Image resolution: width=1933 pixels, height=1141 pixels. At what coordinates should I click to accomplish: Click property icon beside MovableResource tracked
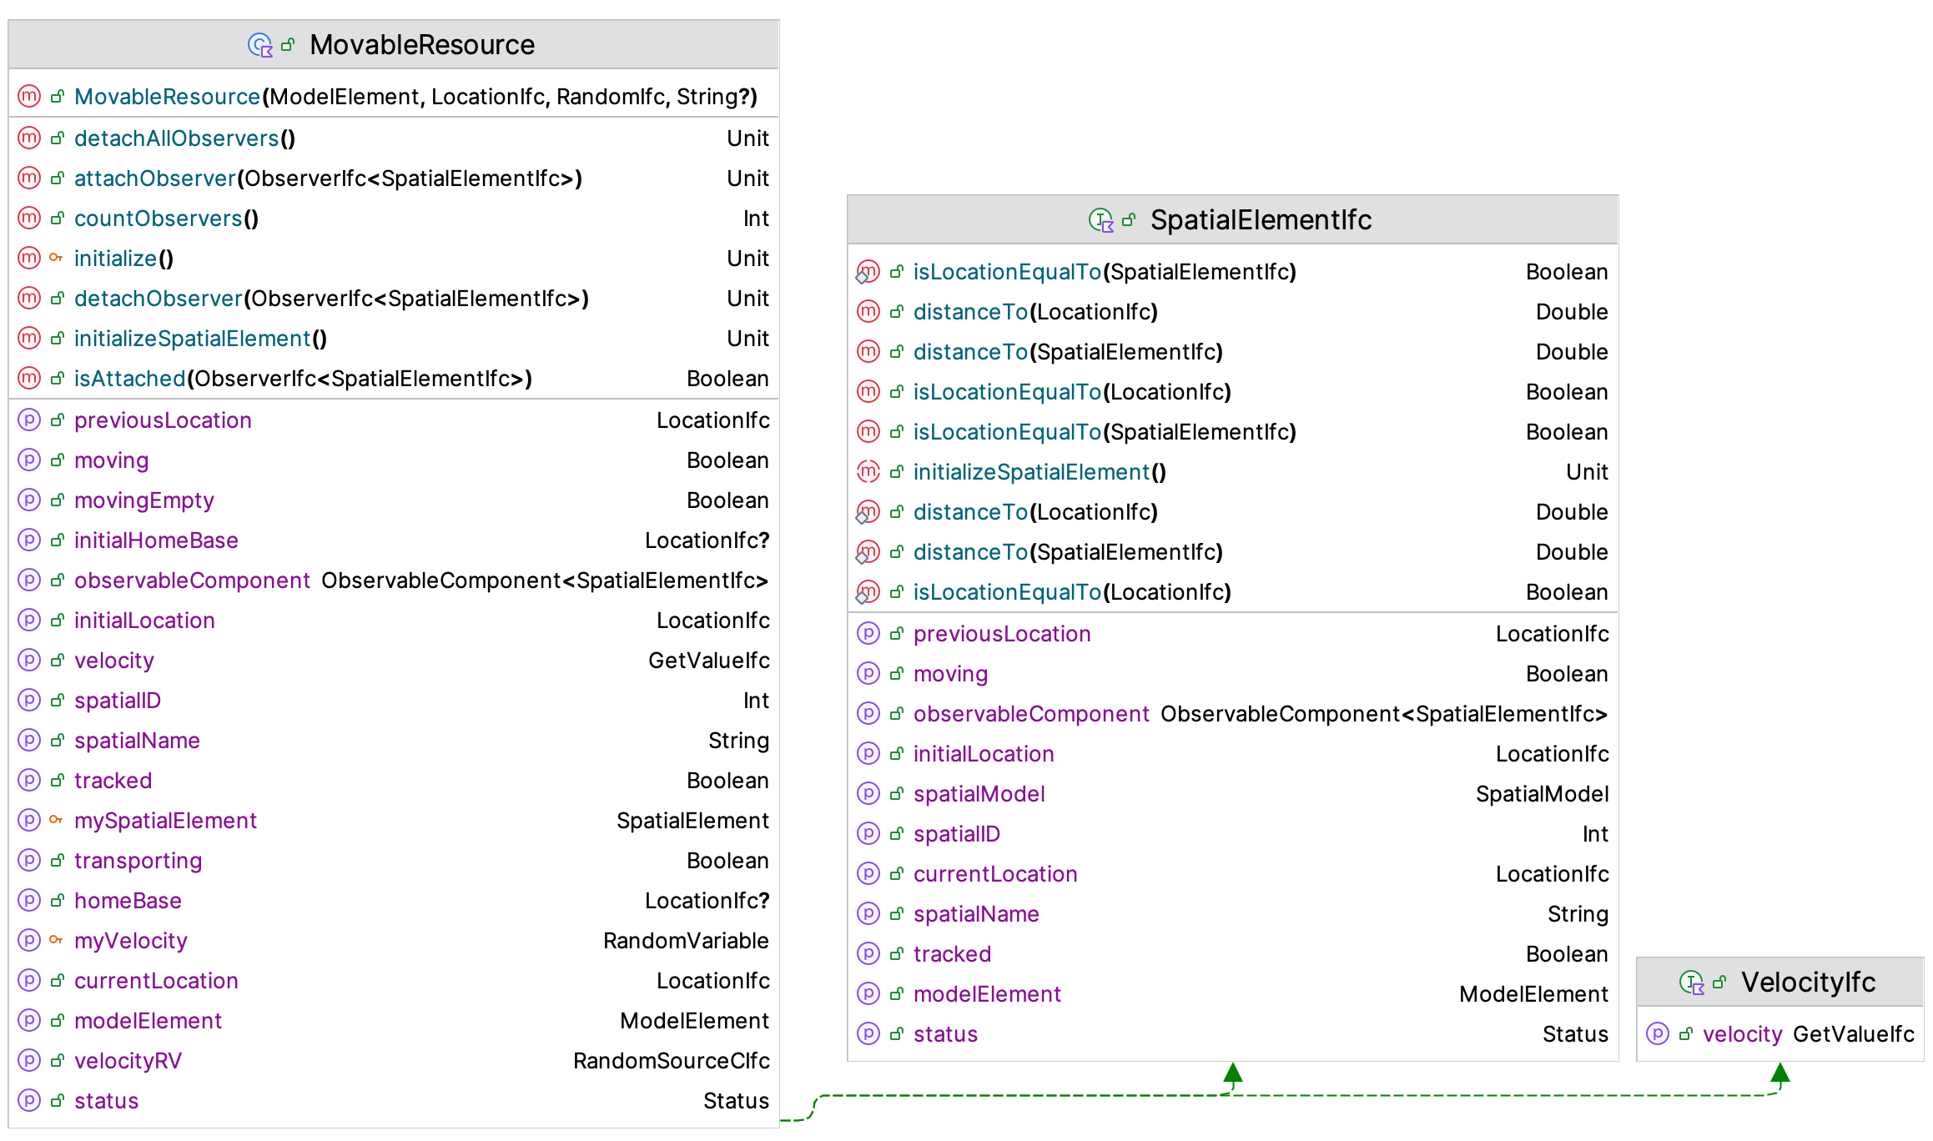(29, 780)
